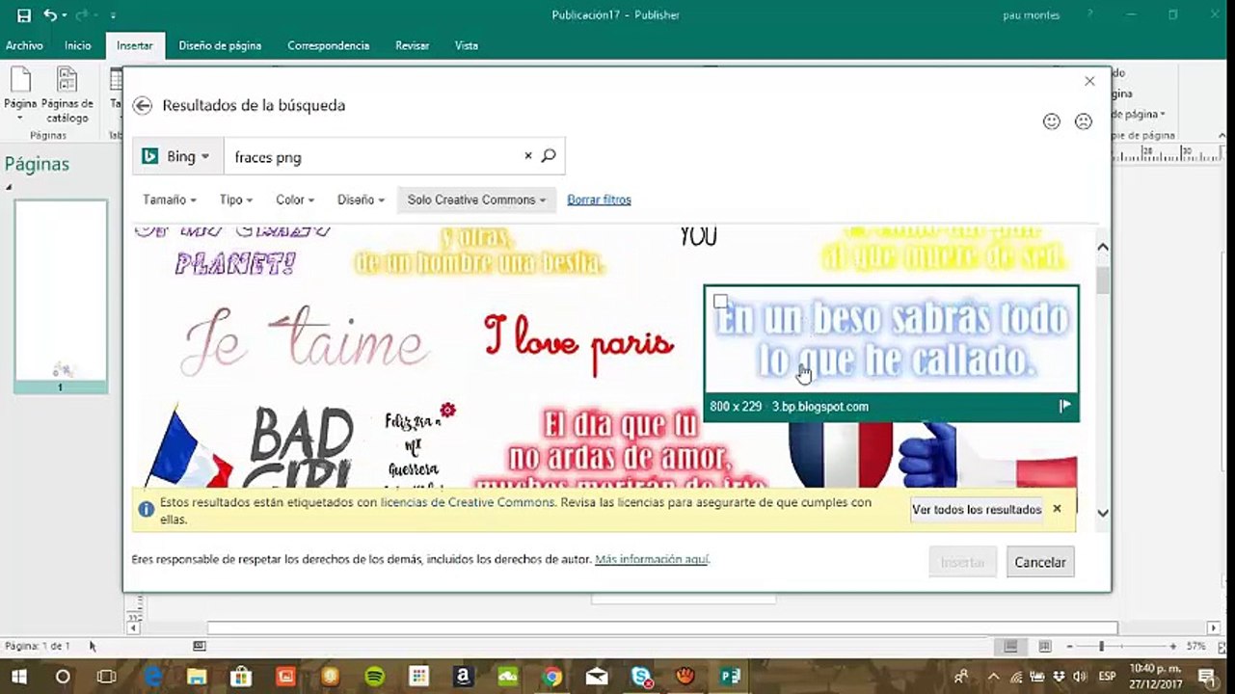
Task: Open the Más información aquí link
Action: [652, 559]
